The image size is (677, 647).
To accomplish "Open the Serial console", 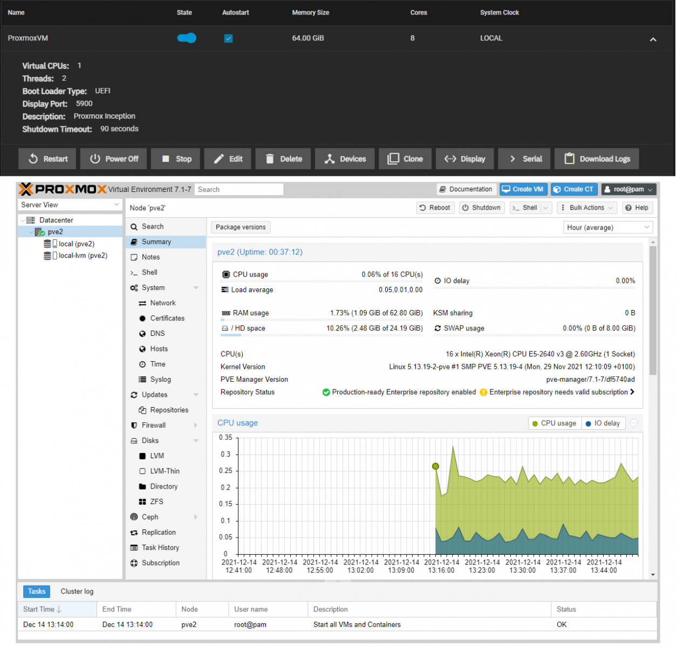I will (x=525, y=159).
